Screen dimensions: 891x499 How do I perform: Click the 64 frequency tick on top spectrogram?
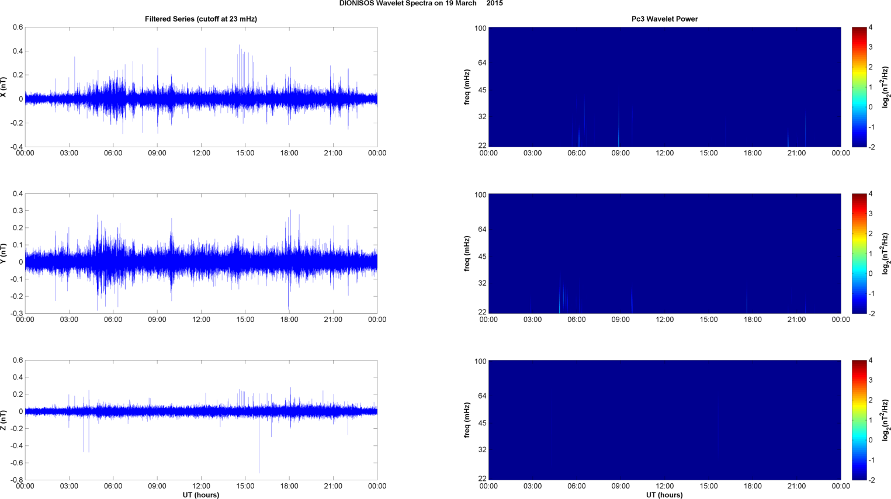tap(482, 63)
